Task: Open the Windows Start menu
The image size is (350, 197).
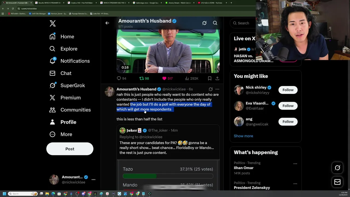Action: pos(4,194)
